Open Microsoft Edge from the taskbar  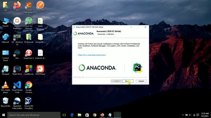(x=72, y=115)
